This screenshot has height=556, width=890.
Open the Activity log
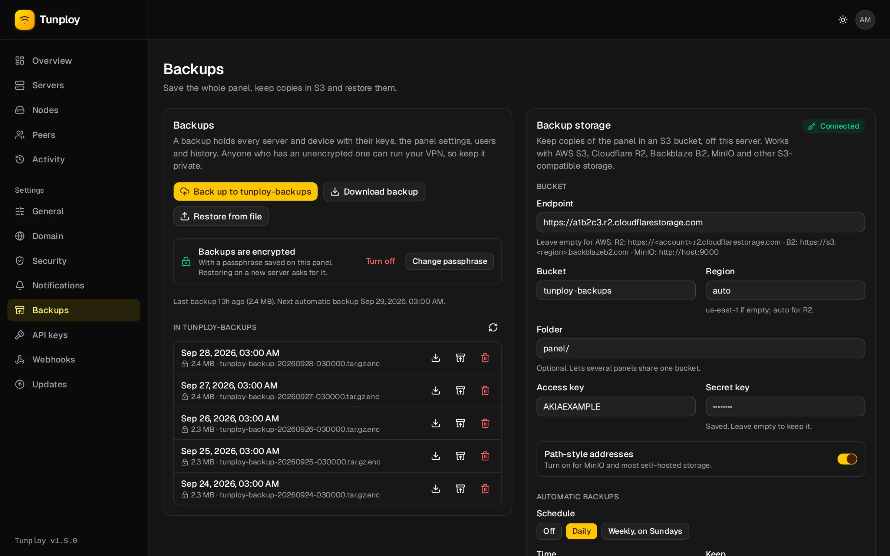pos(74,159)
